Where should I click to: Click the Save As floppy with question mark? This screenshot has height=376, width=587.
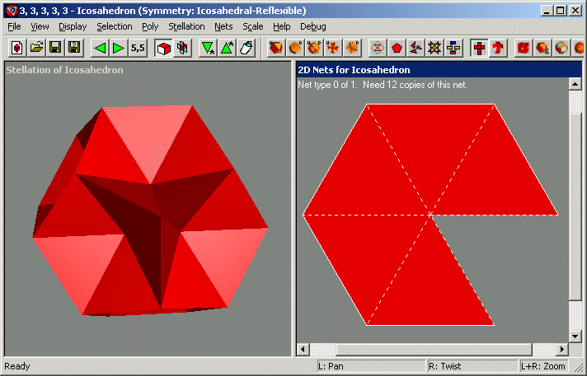74,48
